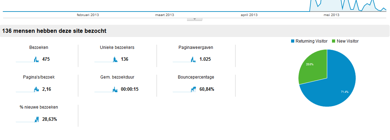This screenshot has height=140, width=390.
Task: Click the '136 mensen hebben deze site bezocht' heading
Action: (54, 31)
